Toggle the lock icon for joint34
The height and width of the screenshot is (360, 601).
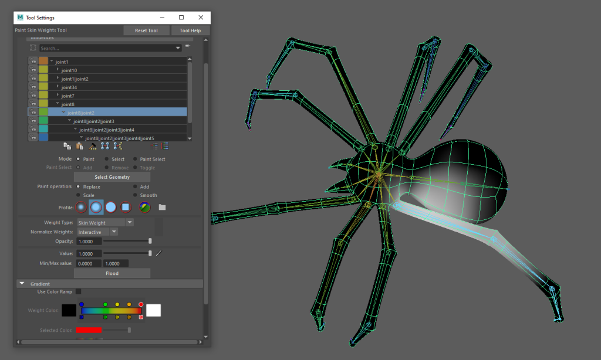33,87
